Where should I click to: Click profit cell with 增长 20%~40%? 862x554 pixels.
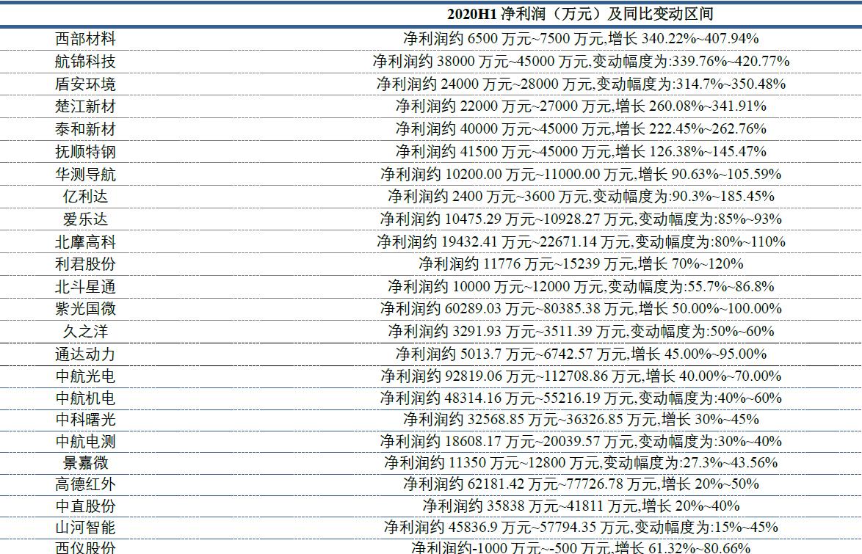581,506
